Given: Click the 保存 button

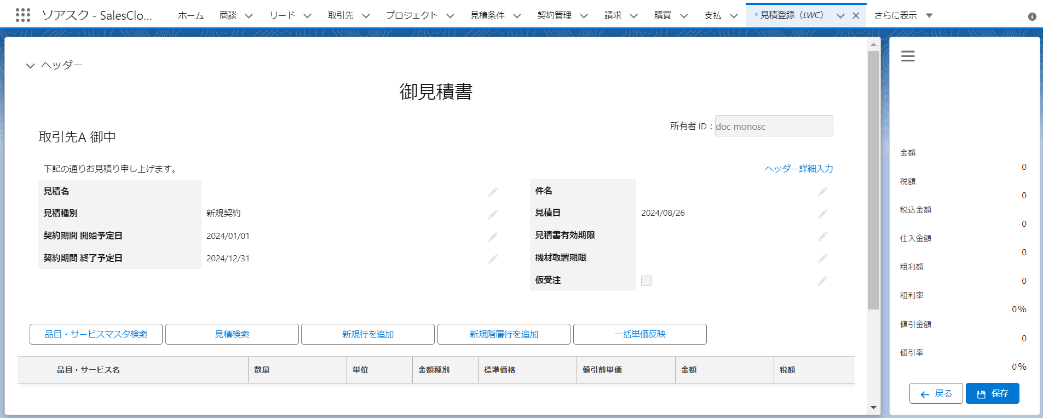Looking at the screenshot, I should coord(992,393).
